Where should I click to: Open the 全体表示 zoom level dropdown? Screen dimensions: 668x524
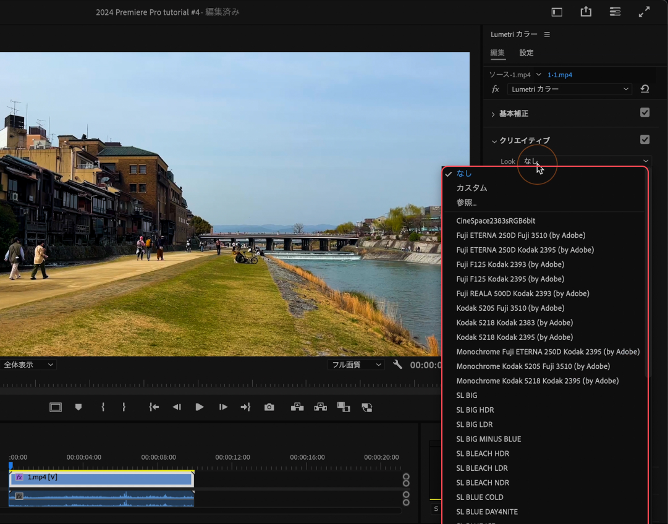tap(28, 365)
